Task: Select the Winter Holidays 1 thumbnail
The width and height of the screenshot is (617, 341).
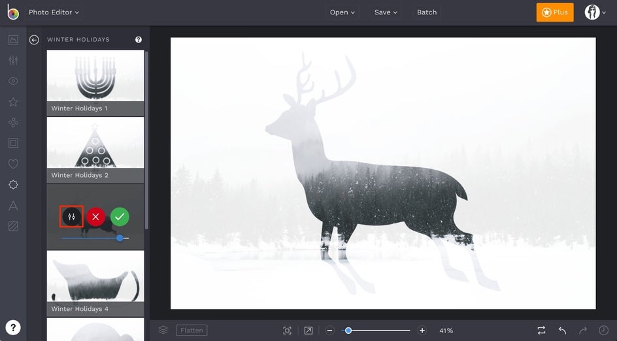Action: pyautogui.click(x=95, y=83)
